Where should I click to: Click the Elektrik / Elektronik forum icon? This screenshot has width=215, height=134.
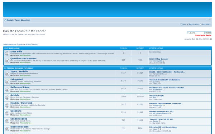pyautogui.click(x=7, y=105)
